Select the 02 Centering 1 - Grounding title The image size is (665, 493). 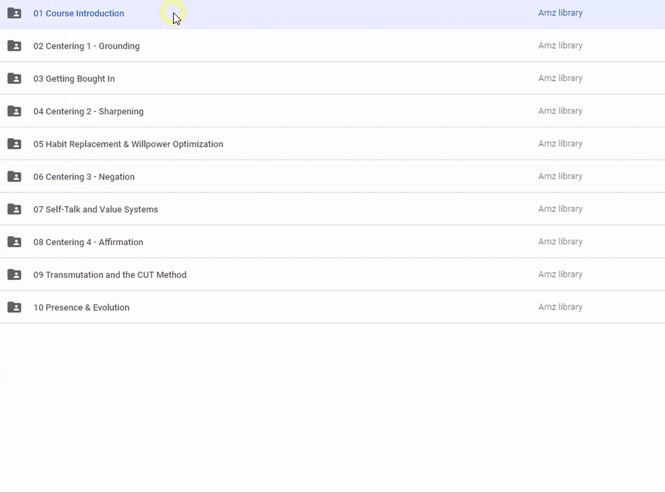click(x=86, y=47)
